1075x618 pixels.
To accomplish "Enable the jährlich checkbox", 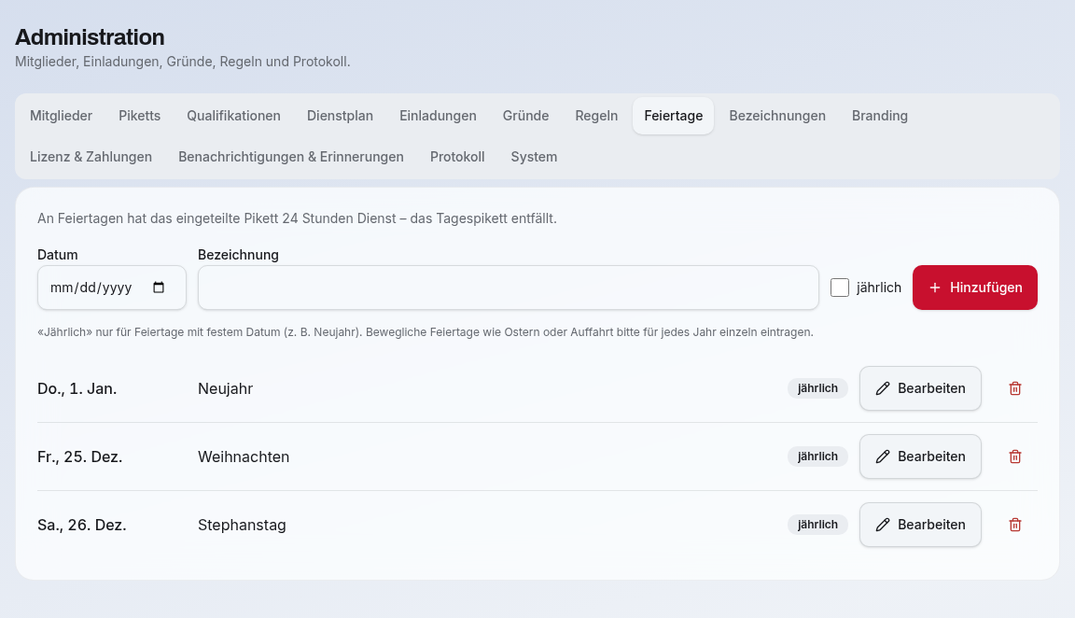I will pyautogui.click(x=840, y=288).
